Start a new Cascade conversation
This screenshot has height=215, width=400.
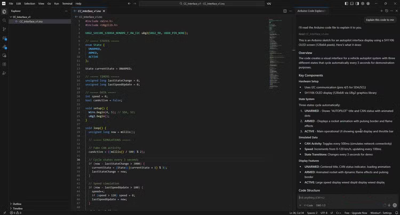click(x=382, y=11)
